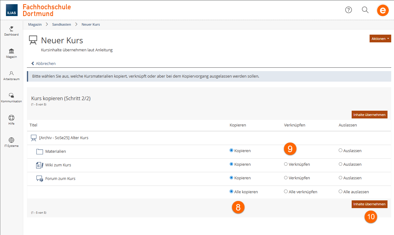This screenshot has width=394, height=235.
Task: Open Arbeitsraum in the sidebar
Action: 11,75
